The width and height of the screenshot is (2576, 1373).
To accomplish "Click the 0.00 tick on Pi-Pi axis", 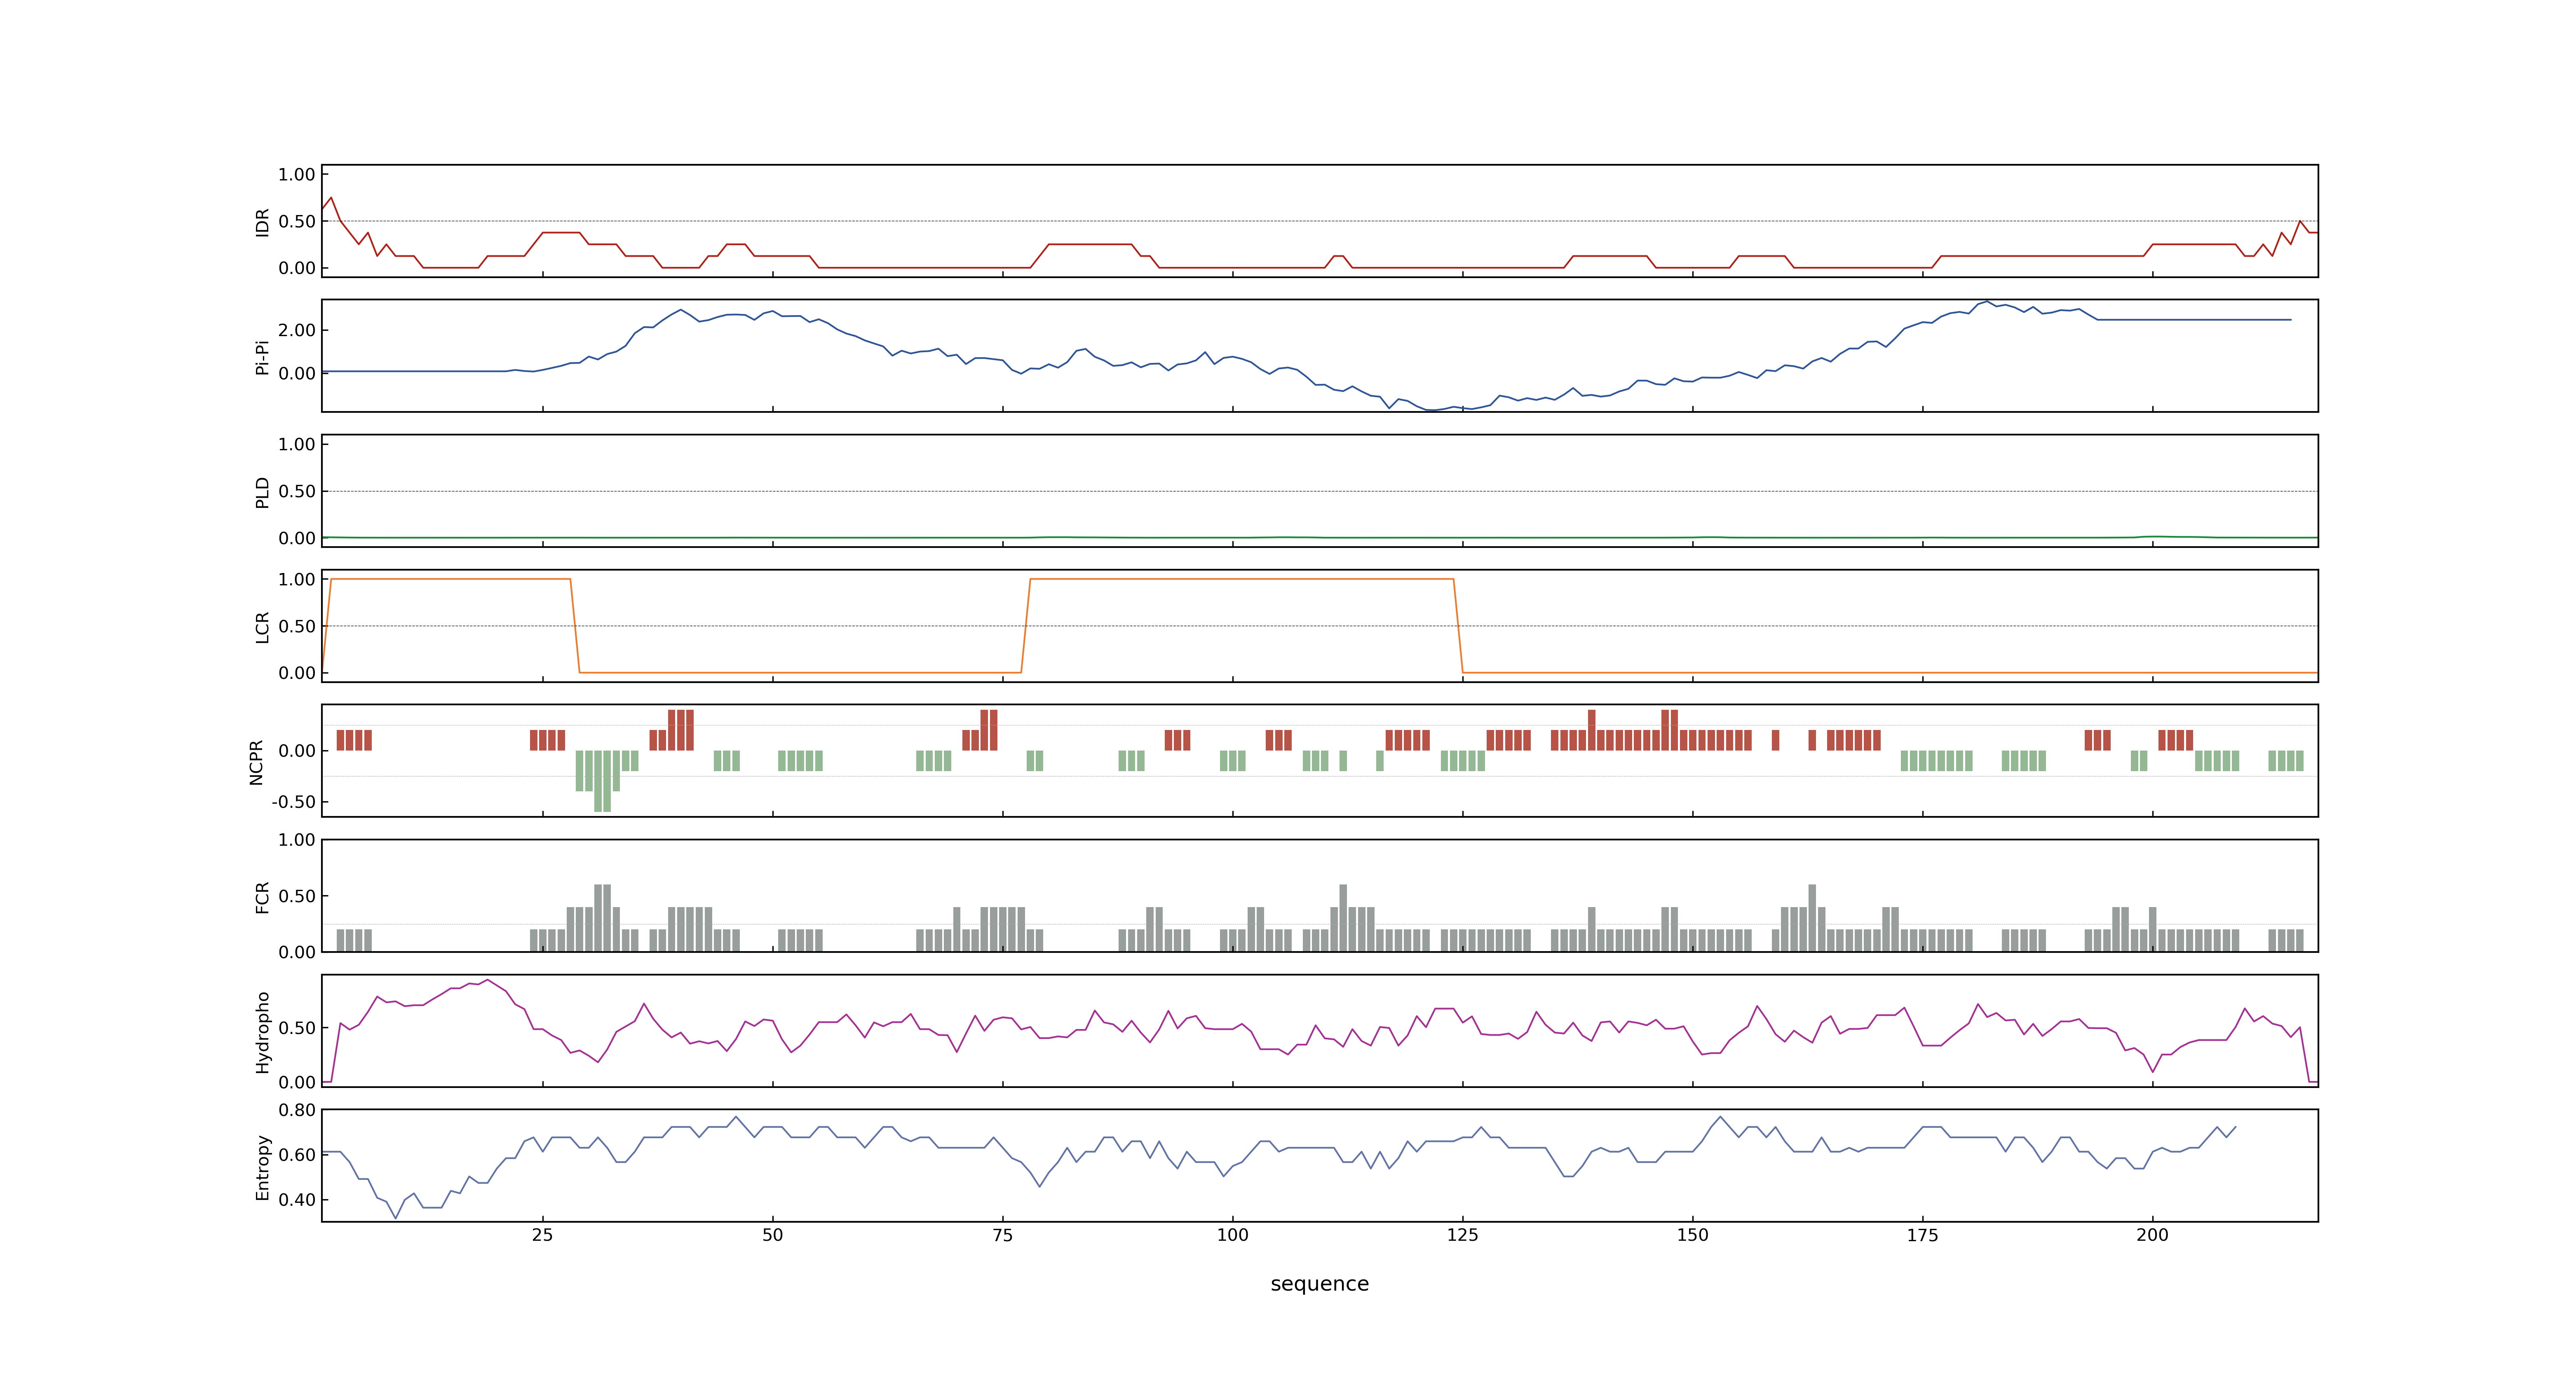I will (297, 374).
